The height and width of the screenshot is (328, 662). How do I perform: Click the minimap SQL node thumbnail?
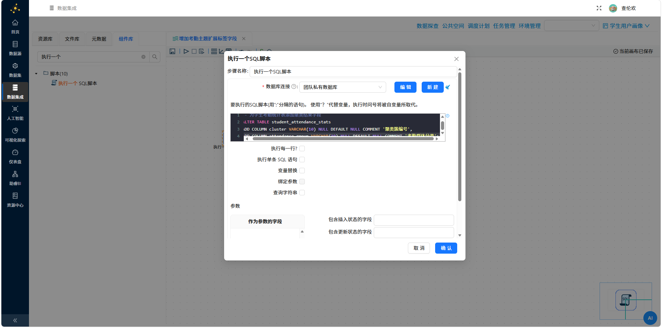626,300
